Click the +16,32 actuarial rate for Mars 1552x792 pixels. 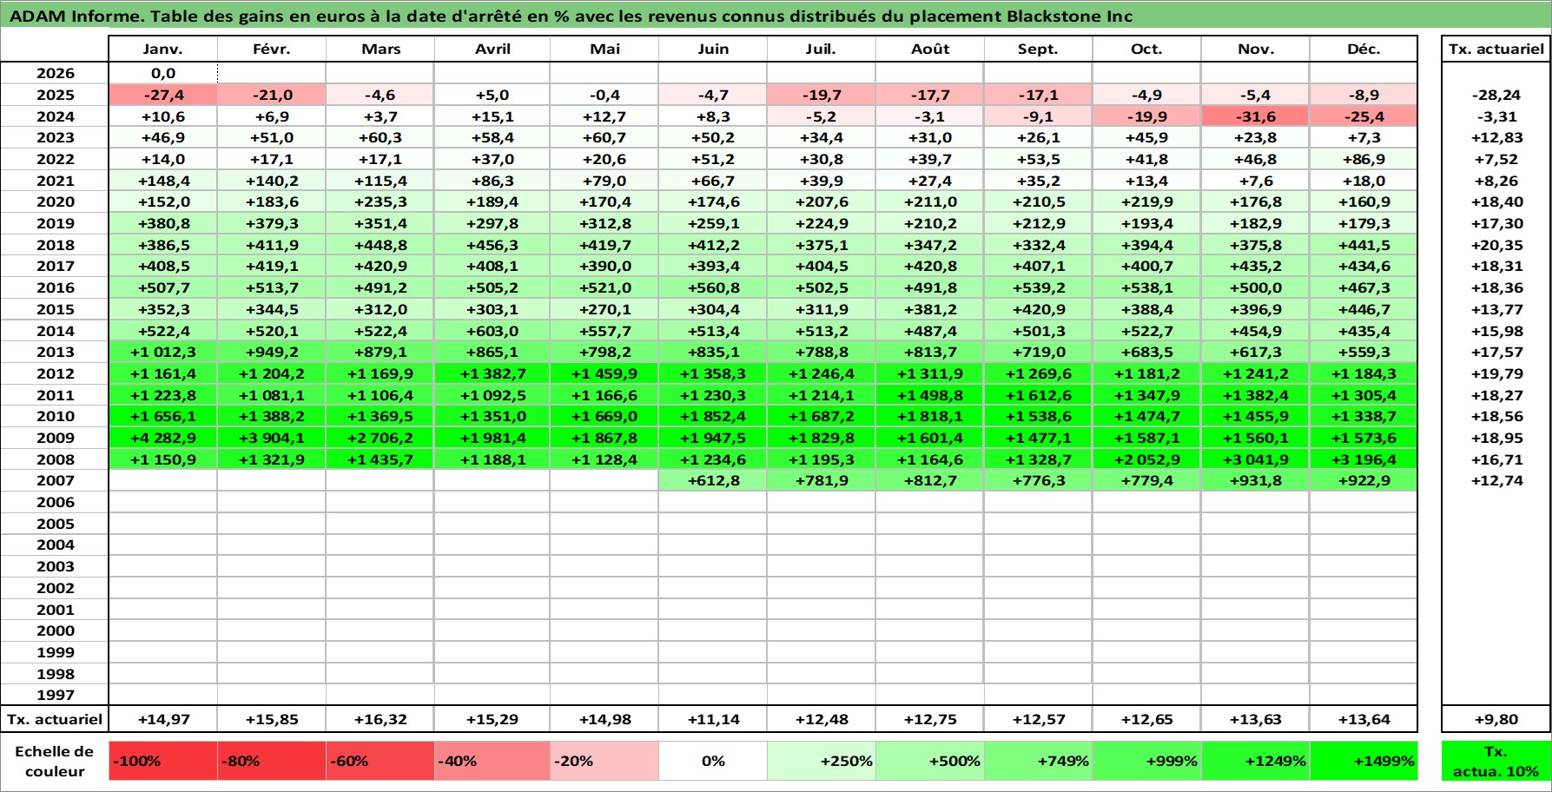[x=380, y=720]
